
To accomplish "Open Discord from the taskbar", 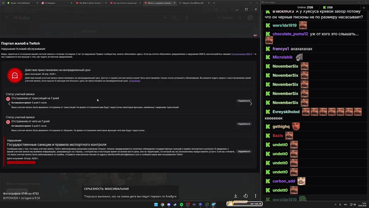I will pyautogui.click(x=169, y=205).
